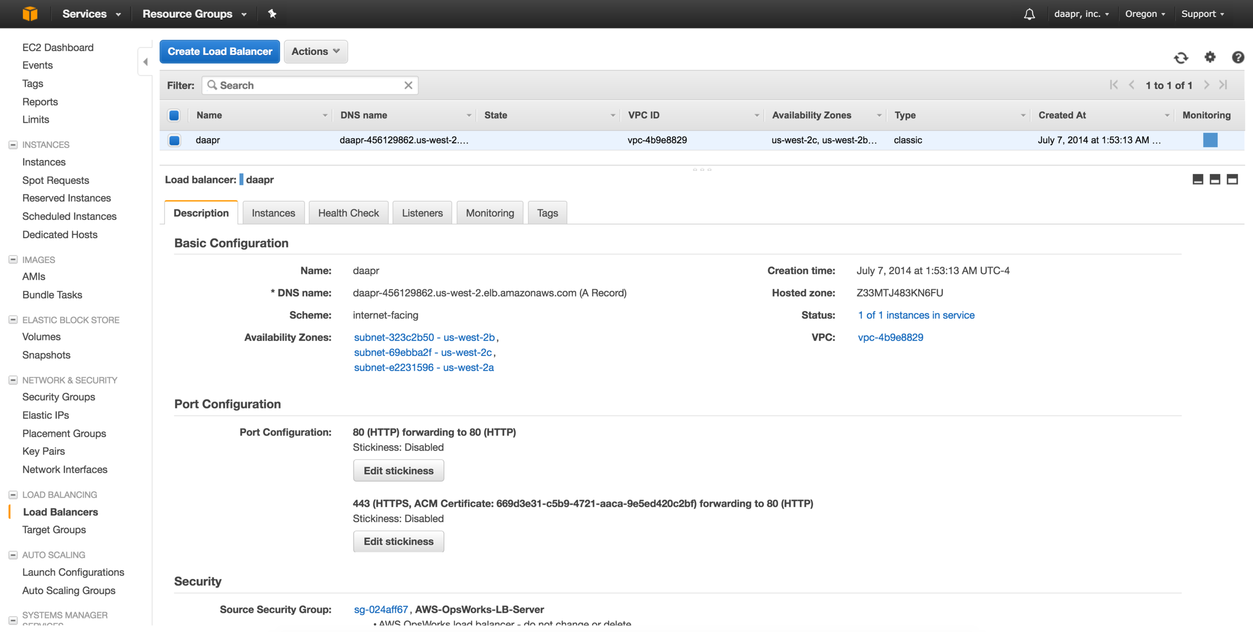Screen dimensions: 1253x632
Task: Select the daapr name cell in table
Action: pyautogui.click(x=208, y=140)
